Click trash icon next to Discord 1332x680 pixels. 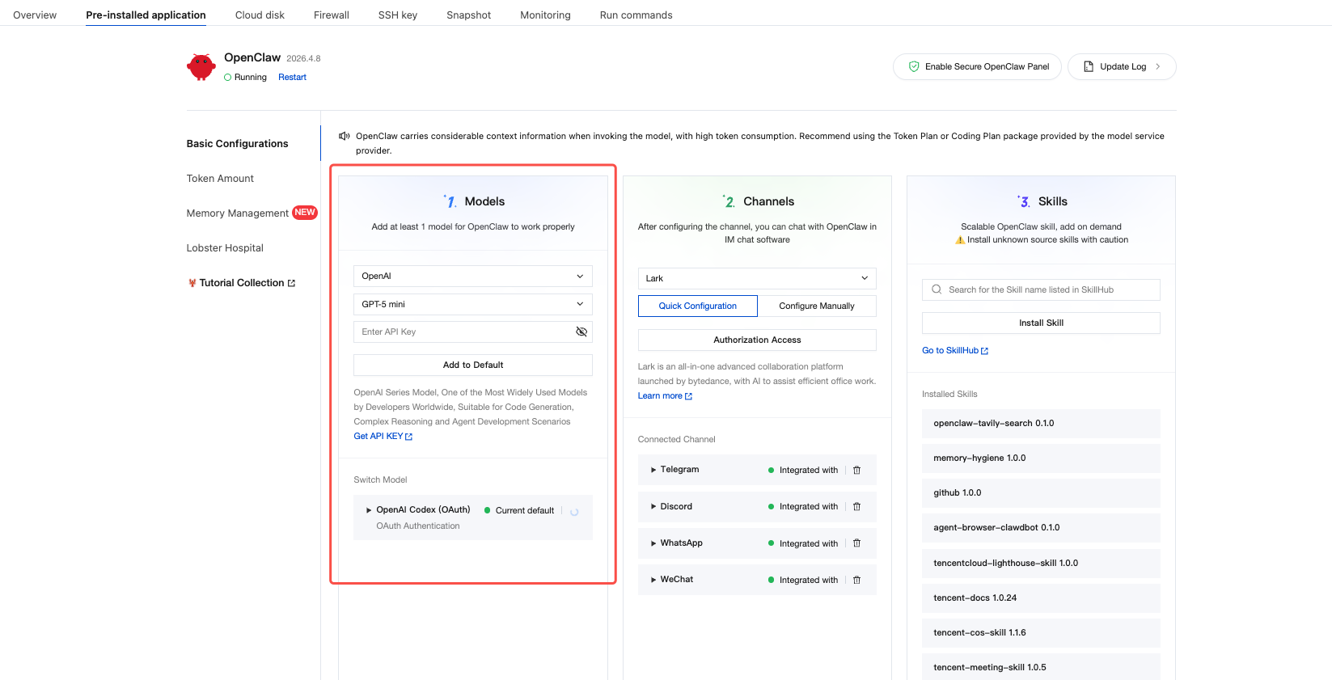[856, 507]
